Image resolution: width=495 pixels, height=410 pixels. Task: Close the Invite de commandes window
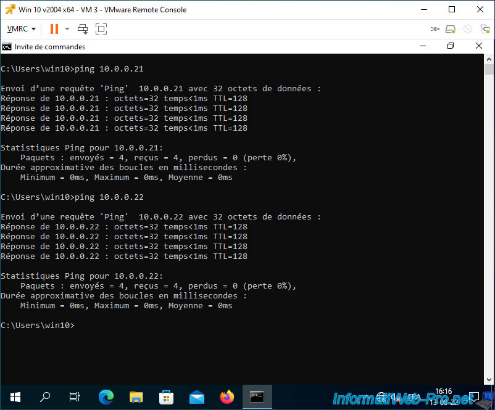coord(479,46)
